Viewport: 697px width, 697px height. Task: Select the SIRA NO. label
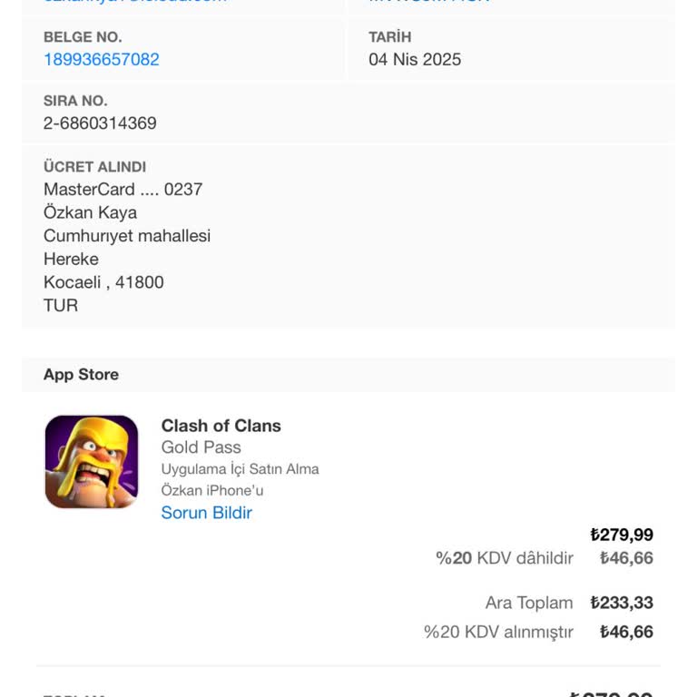pyautogui.click(x=75, y=101)
